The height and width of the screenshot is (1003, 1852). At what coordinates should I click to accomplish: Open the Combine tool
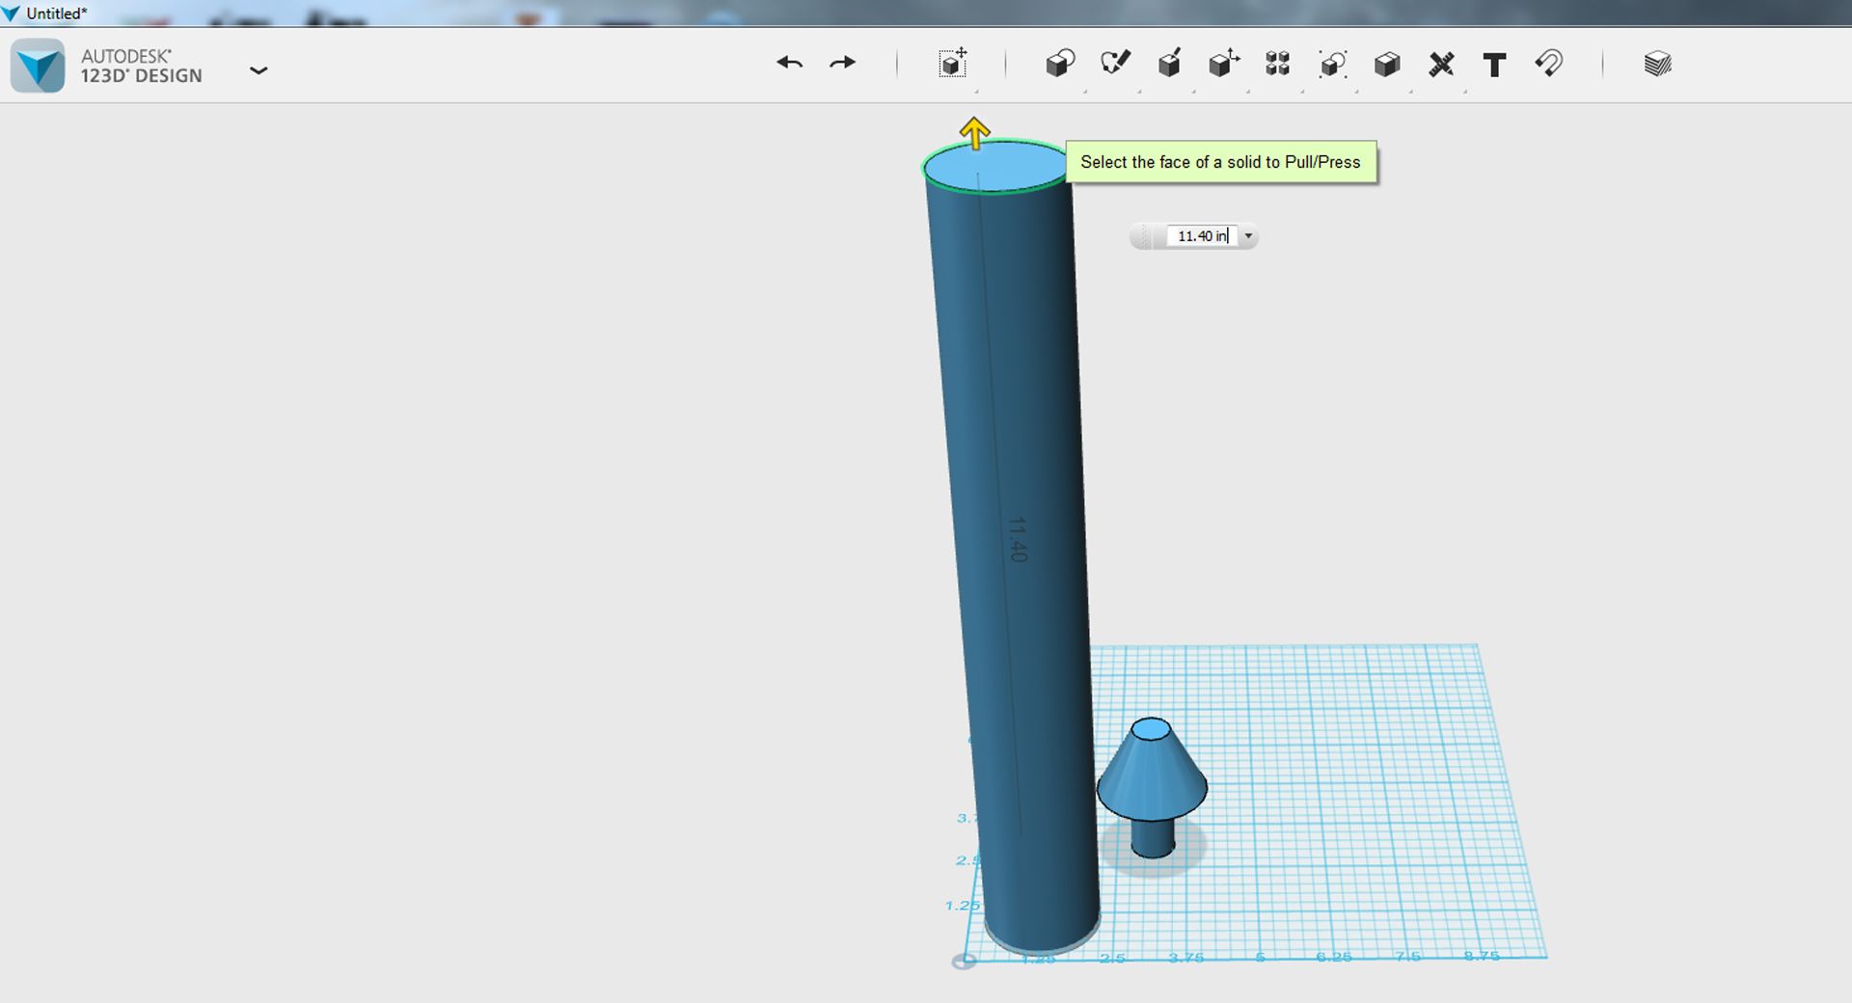coord(1387,64)
